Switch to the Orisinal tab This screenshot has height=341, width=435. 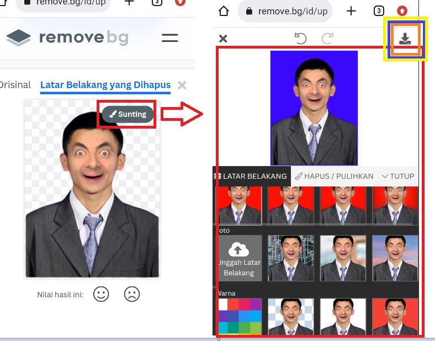(x=15, y=85)
